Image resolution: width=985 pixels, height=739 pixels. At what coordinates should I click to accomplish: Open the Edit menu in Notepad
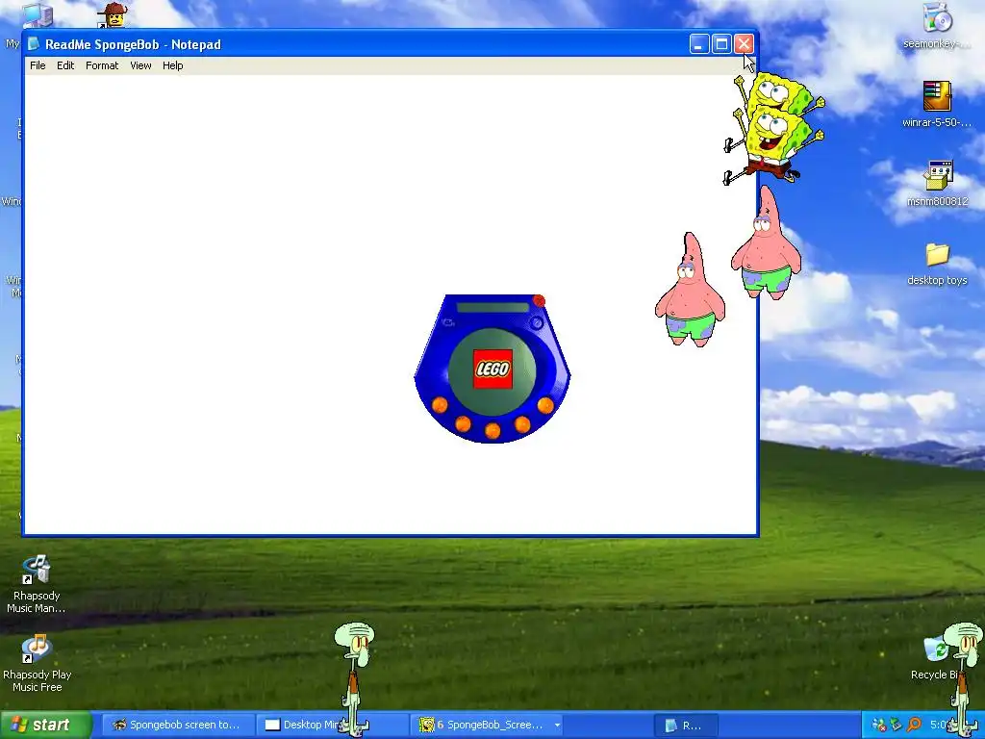pyautogui.click(x=65, y=65)
